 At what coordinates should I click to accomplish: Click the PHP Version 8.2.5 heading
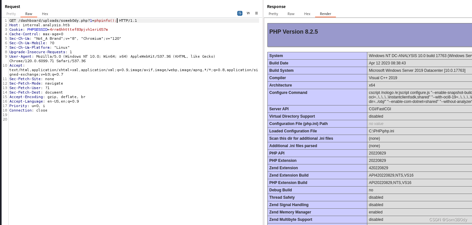point(294,32)
